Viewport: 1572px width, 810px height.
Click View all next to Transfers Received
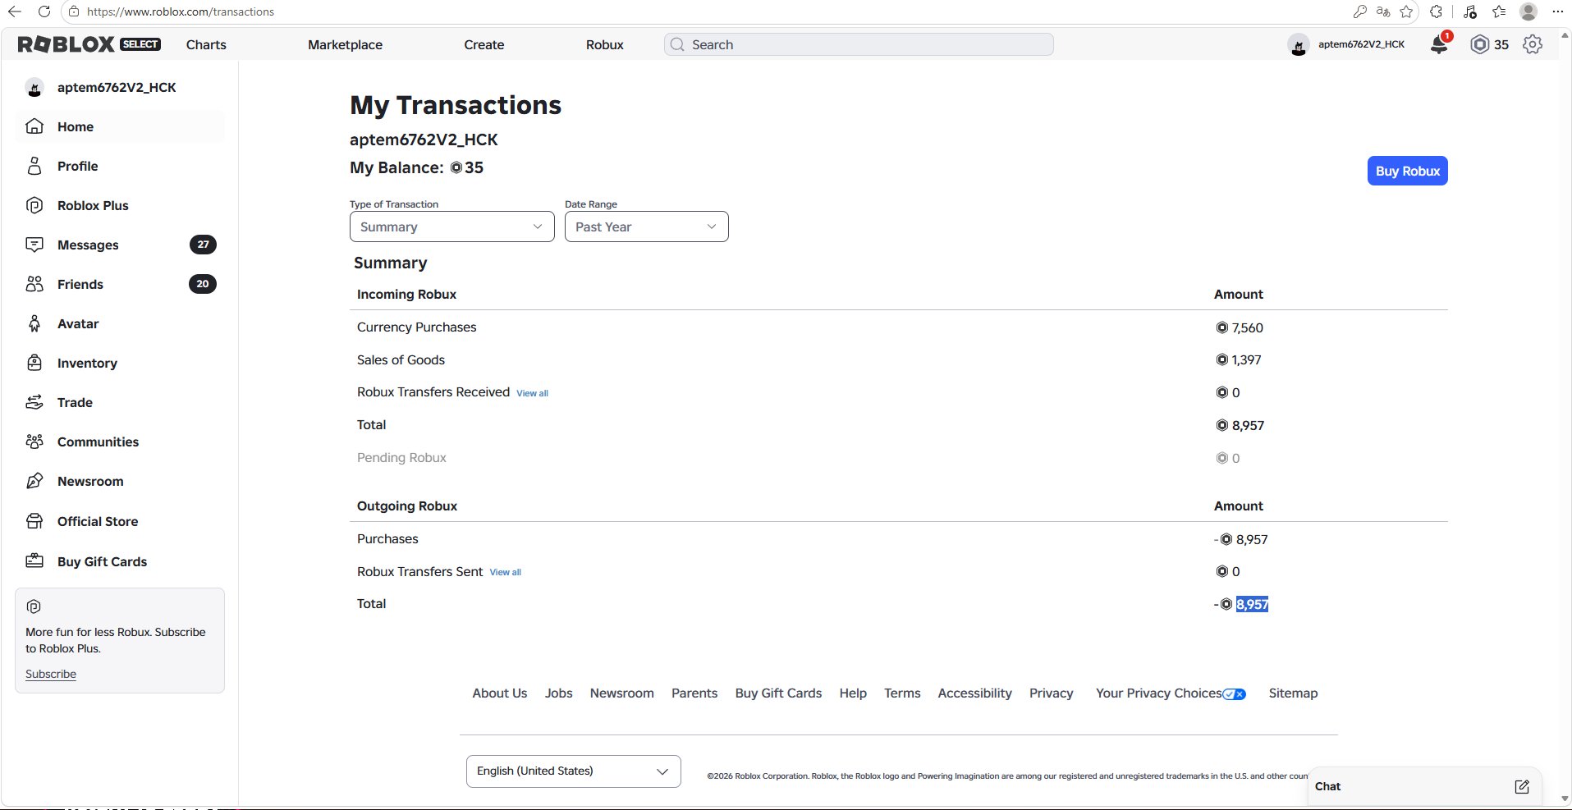click(532, 393)
